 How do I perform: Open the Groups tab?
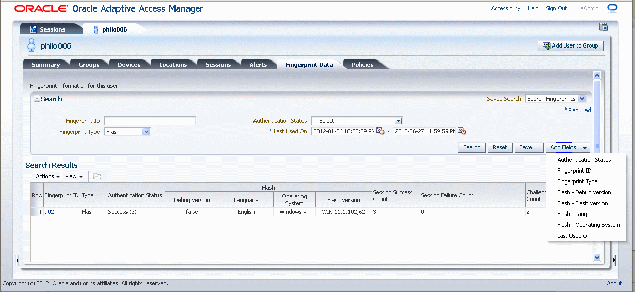coord(89,65)
